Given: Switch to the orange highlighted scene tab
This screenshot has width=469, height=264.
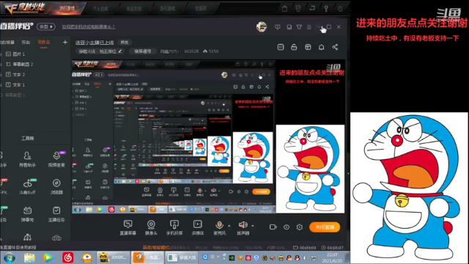Looking at the screenshot, I should 44,43.
